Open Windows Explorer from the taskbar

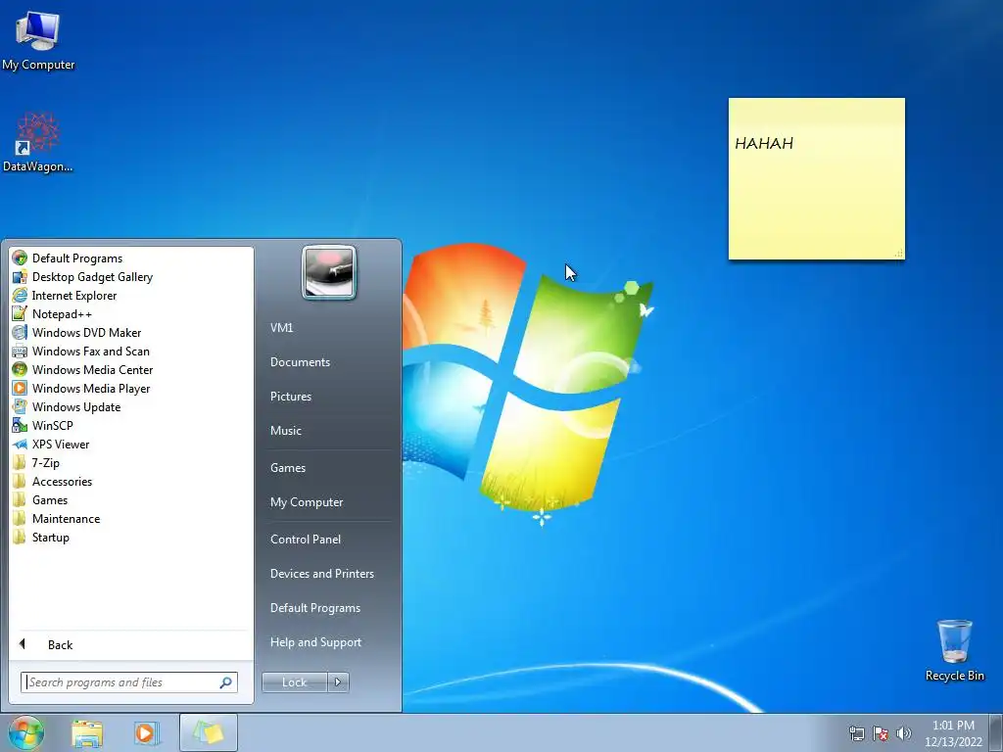[x=87, y=733]
